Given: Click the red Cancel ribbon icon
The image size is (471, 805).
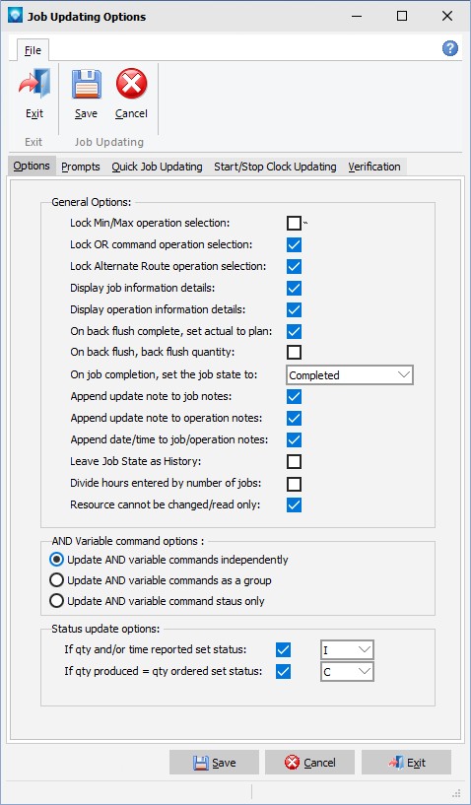Looking at the screenshot, I should (131, 84).
